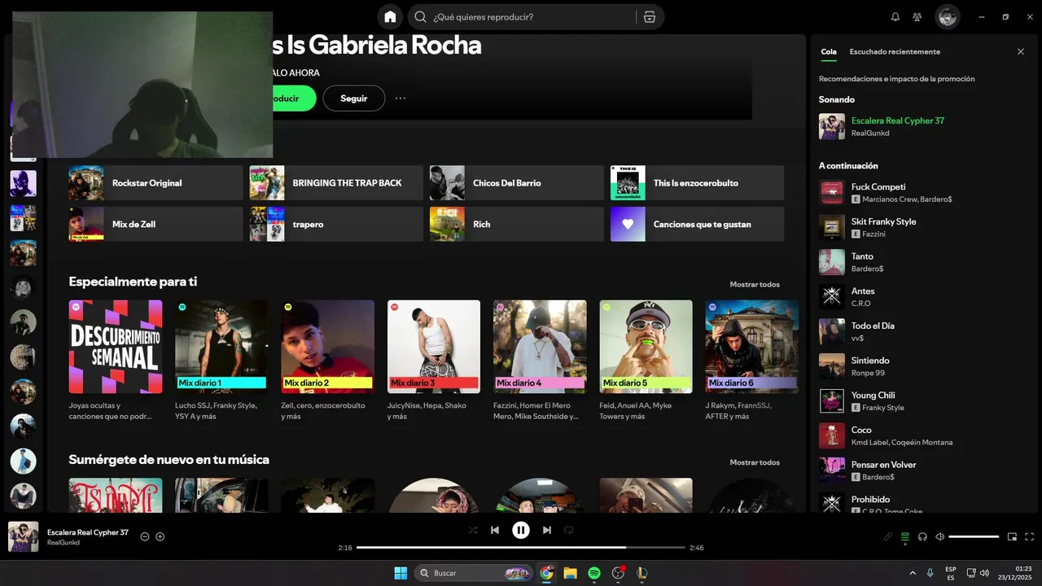The image size is (1042, 586).
Task: Open more options next to Seguir
Action: (401, 98)
